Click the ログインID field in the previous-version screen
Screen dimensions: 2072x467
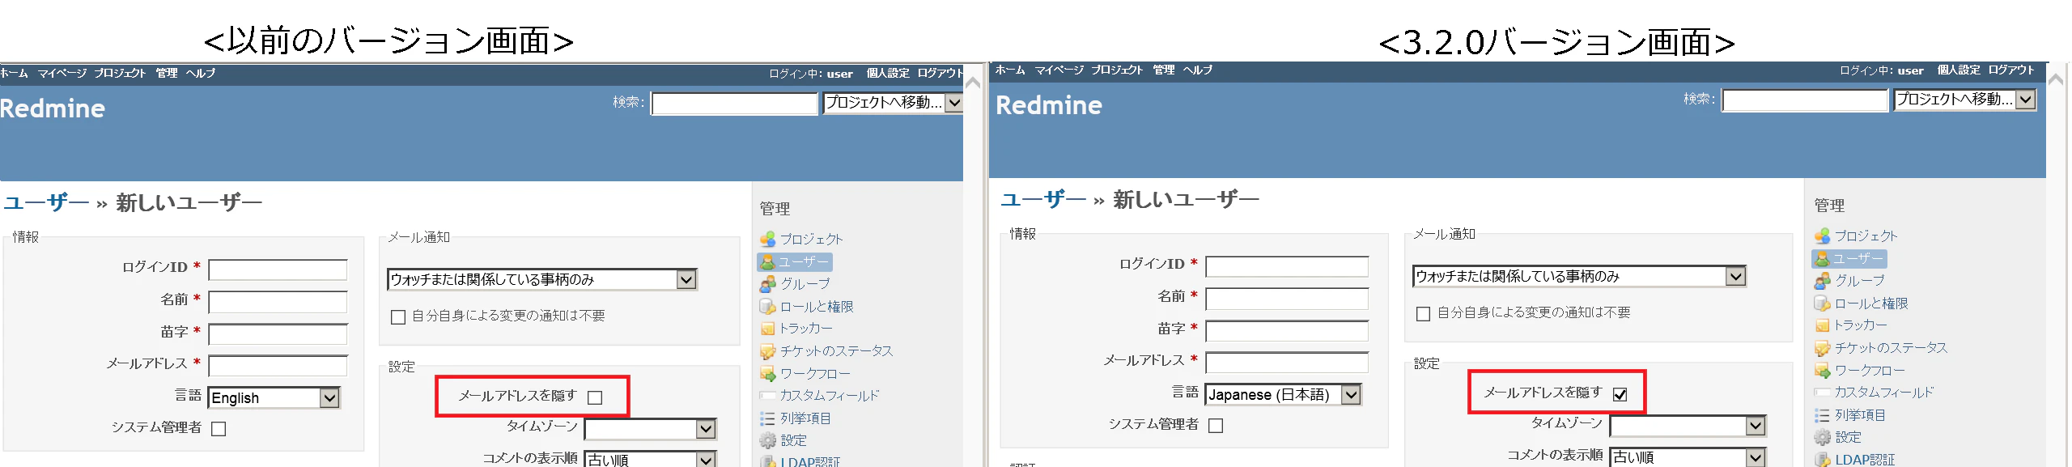(x=278, y=270)
